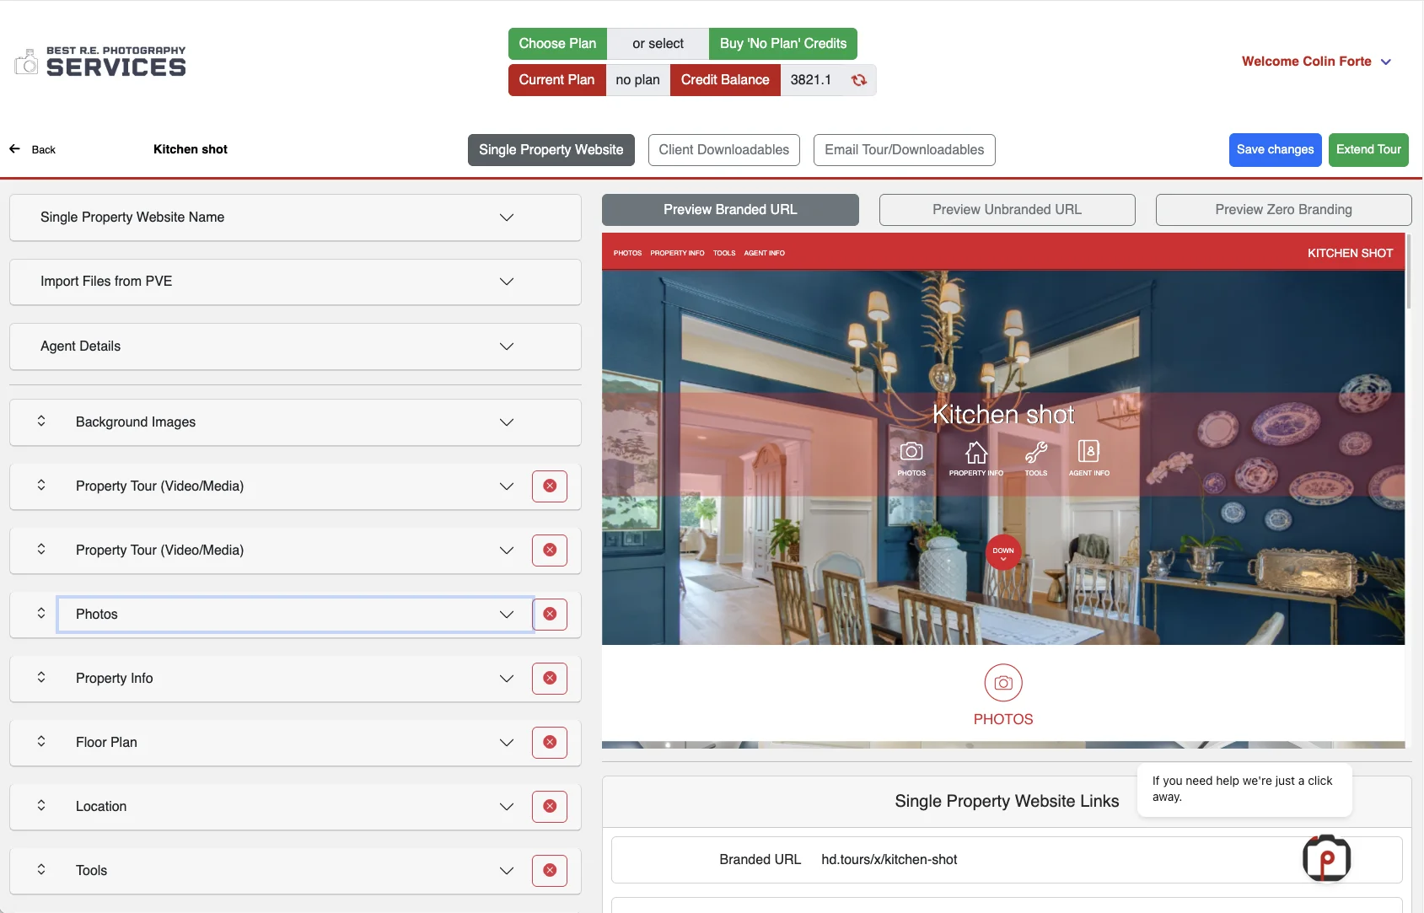1424x913 pixels.
Task: Click the reorder handle beside Tools
Action: (41, 870)
